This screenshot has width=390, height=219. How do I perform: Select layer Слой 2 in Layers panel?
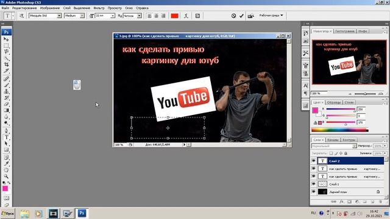[x=351, y=161]
